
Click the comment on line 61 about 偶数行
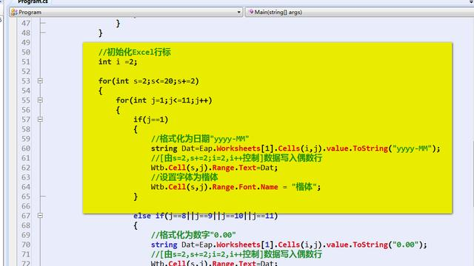click(x=237, y=158)
